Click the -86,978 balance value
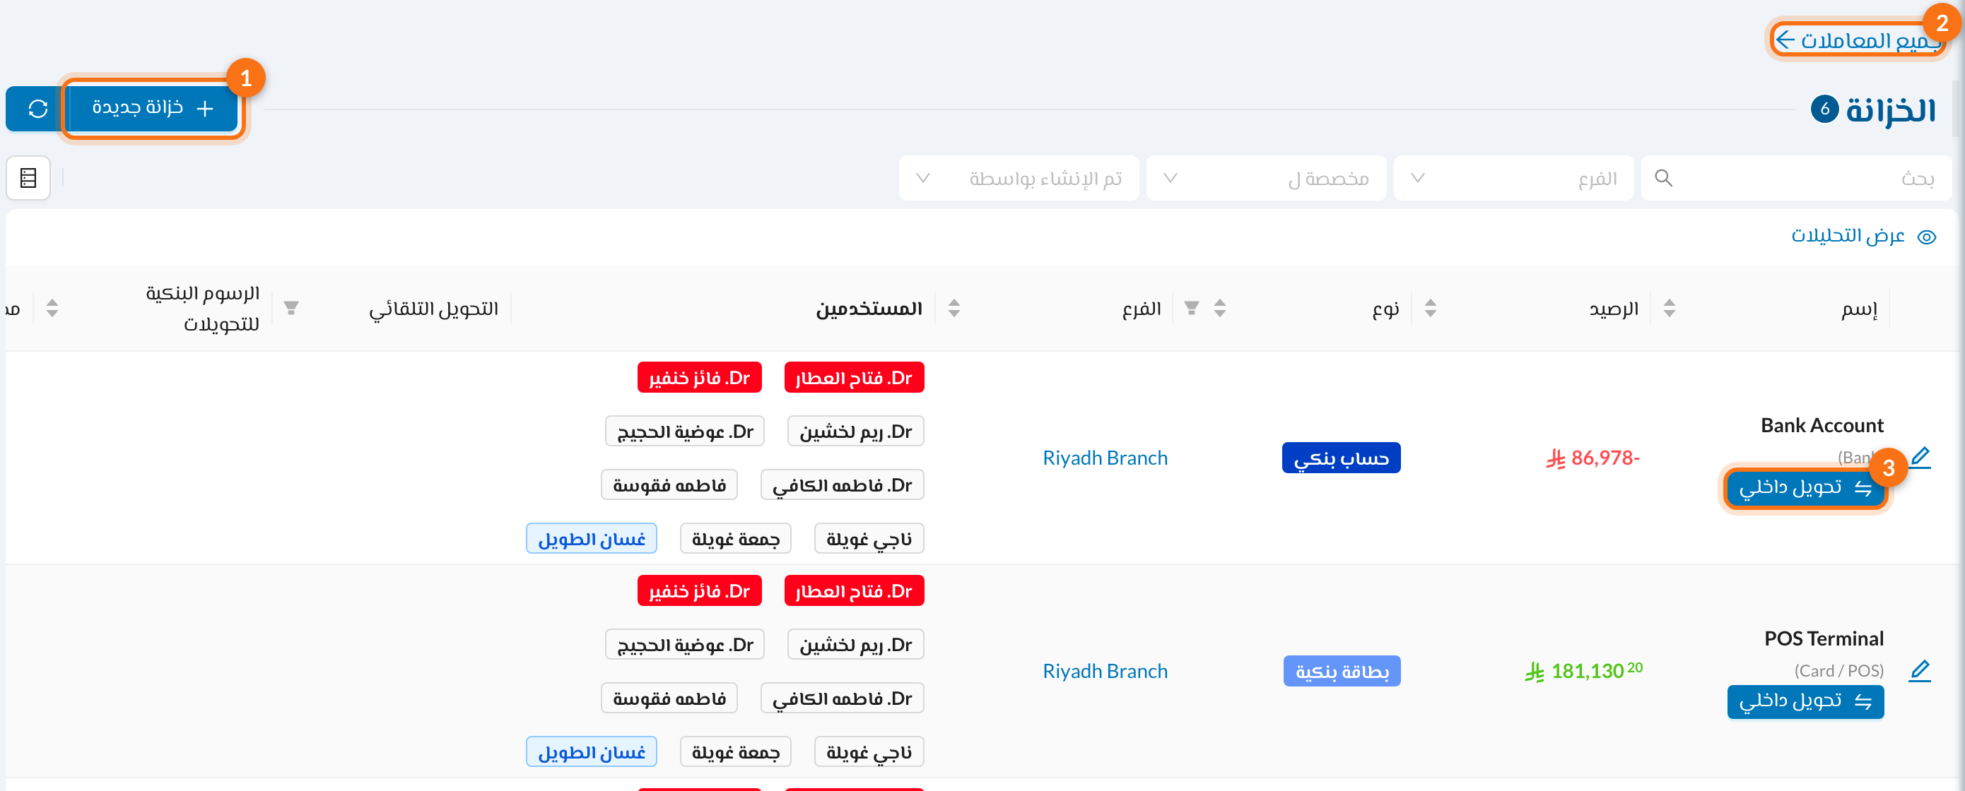 tap(1592, 457)
